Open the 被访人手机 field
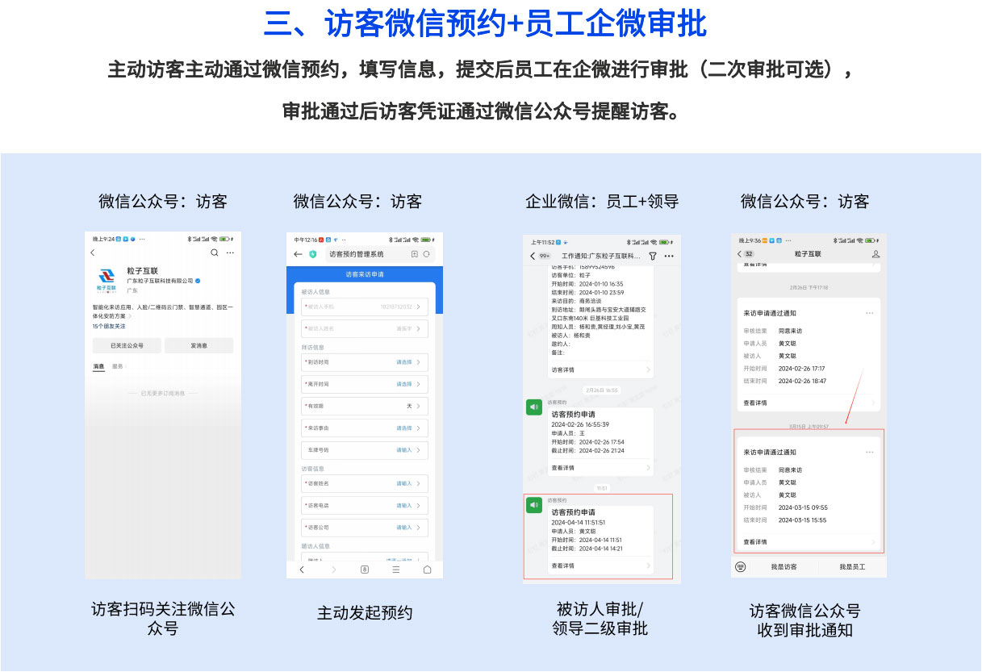 click(365, 307)
